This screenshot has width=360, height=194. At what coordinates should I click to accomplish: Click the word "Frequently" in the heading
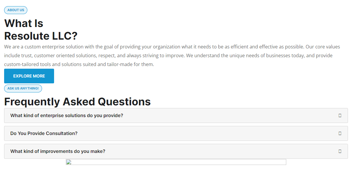[x=32, y=102]
